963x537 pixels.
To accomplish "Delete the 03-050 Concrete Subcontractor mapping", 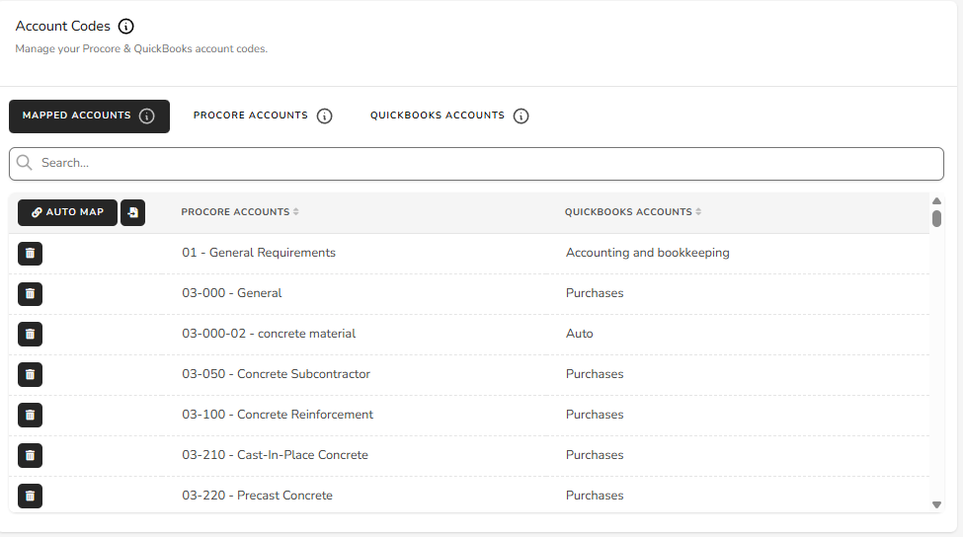I will click(x=30, y=375).
